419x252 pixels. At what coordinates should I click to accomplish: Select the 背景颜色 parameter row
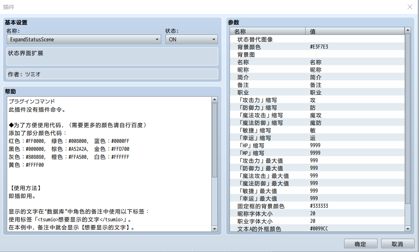click(x=317, y=47)
